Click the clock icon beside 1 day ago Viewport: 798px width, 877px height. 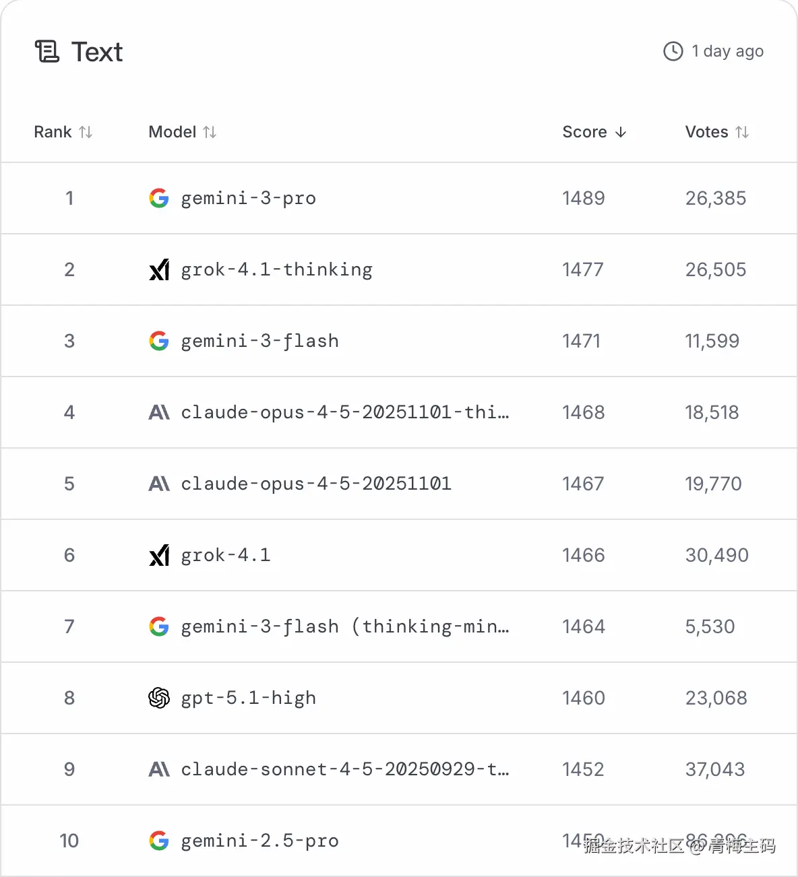click(x=673, y=51)
